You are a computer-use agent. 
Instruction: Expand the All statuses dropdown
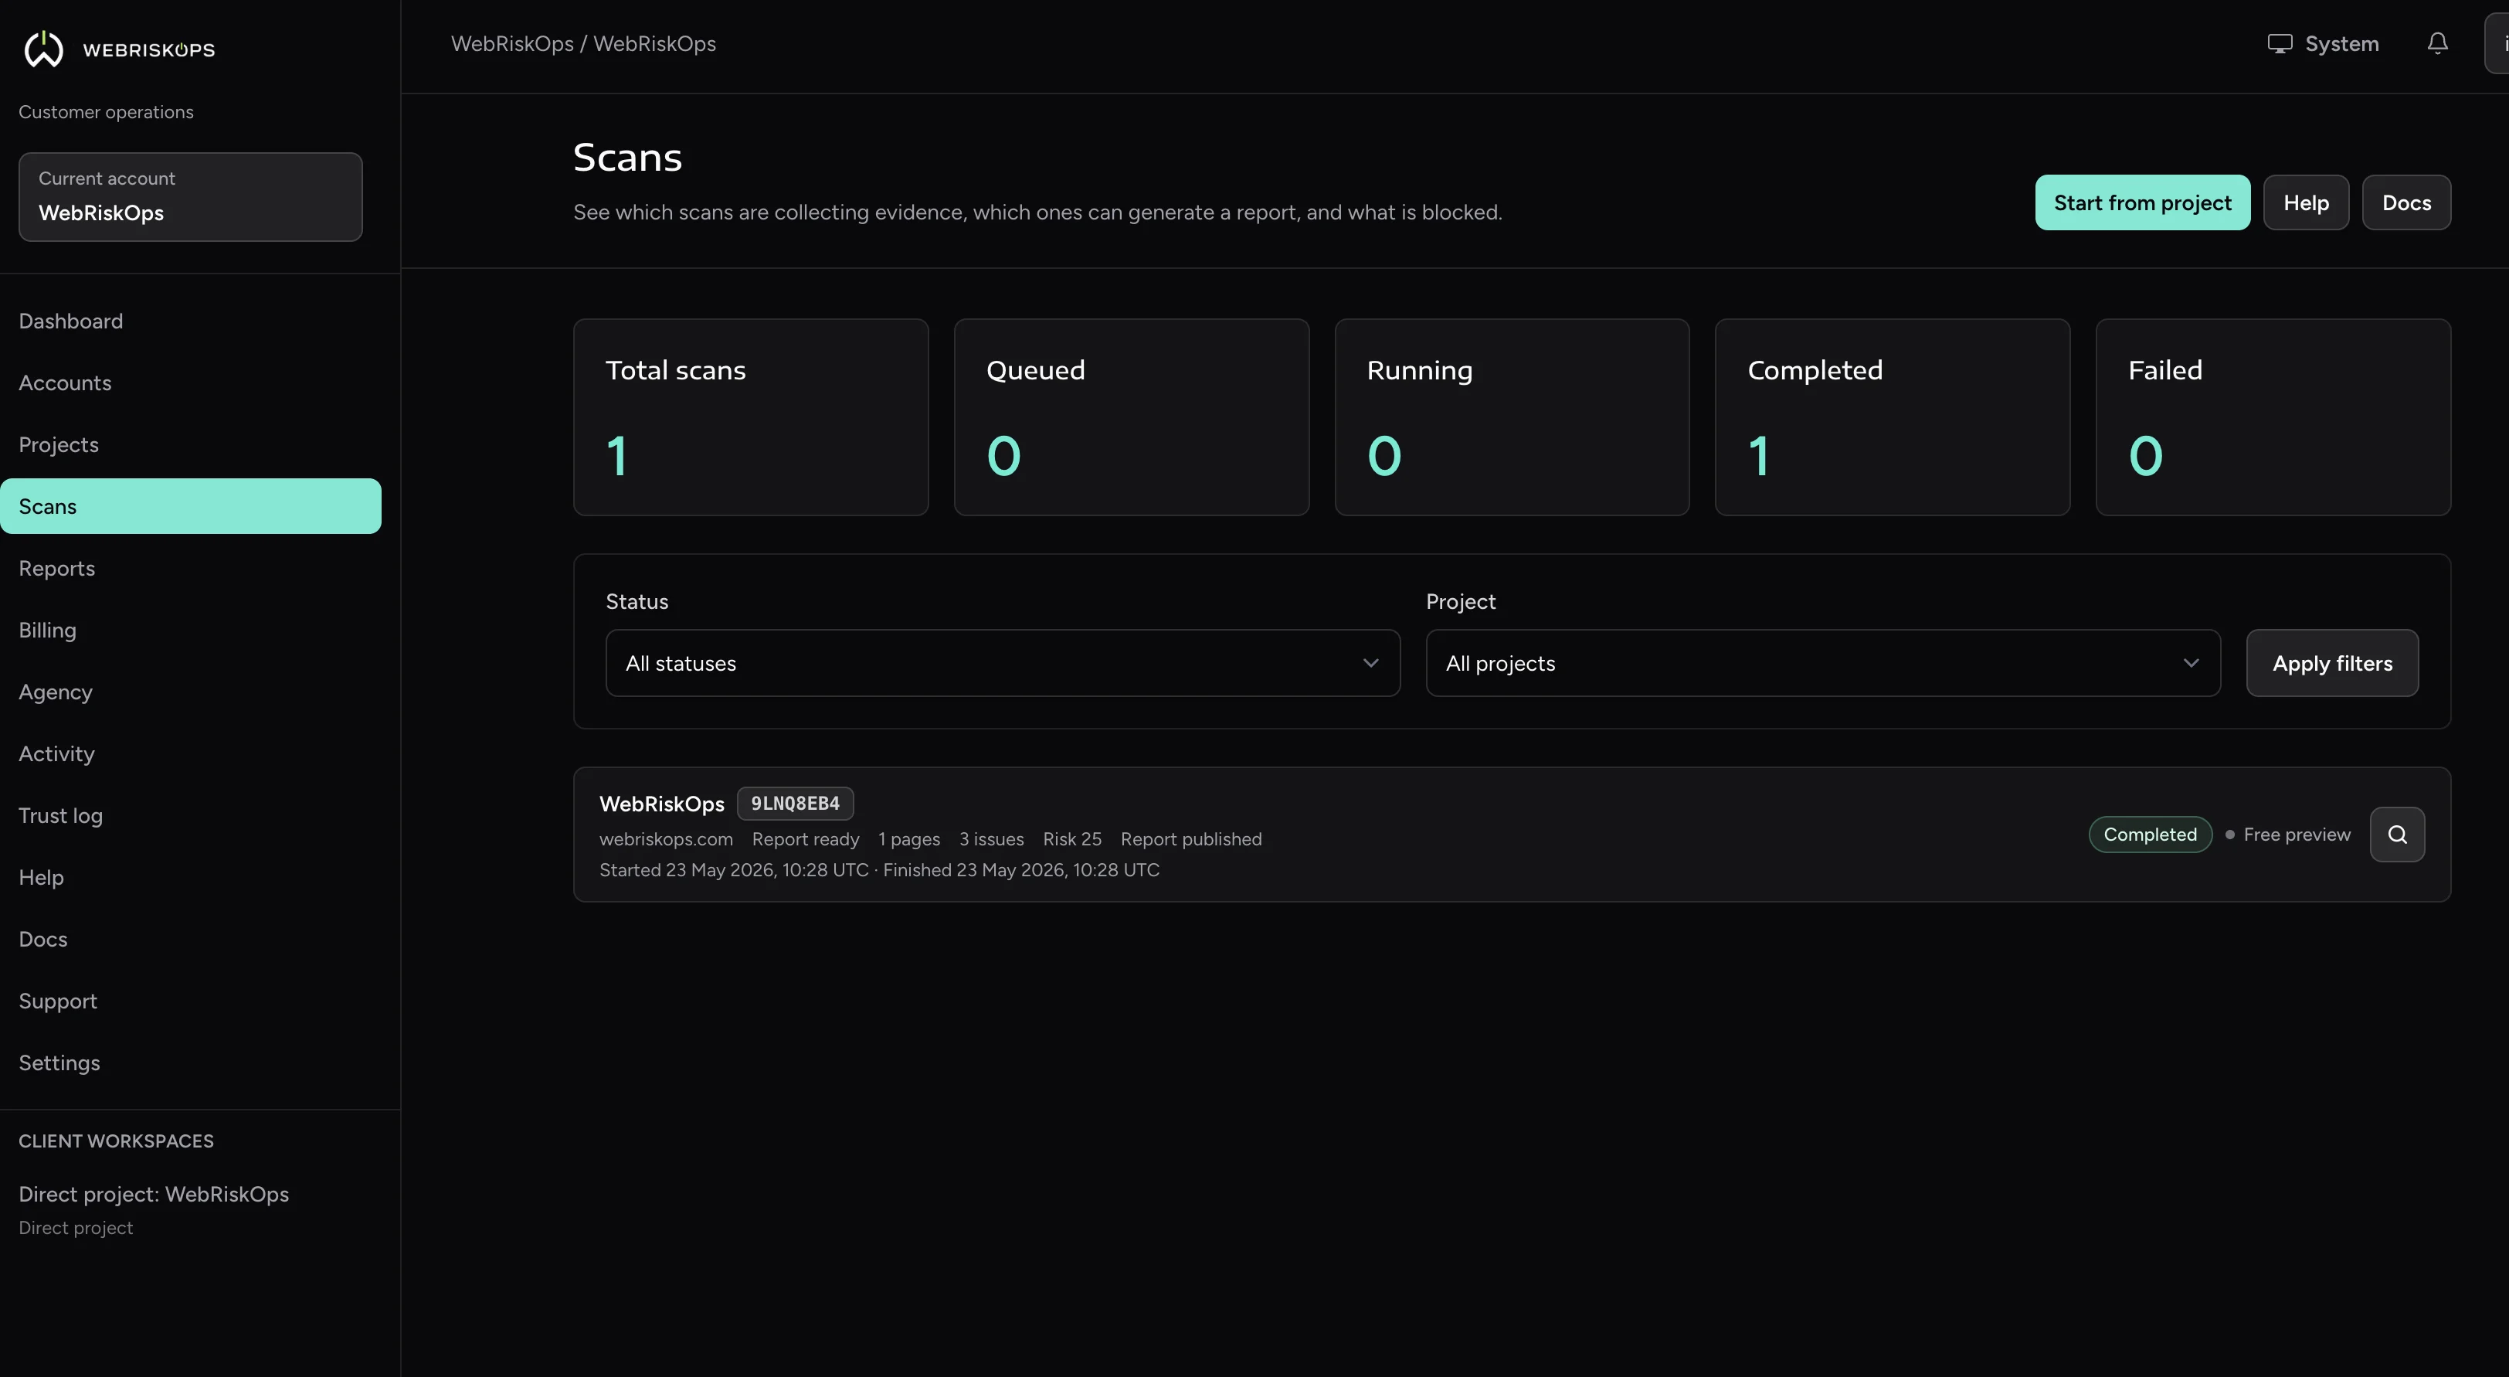pos(1002,663)
